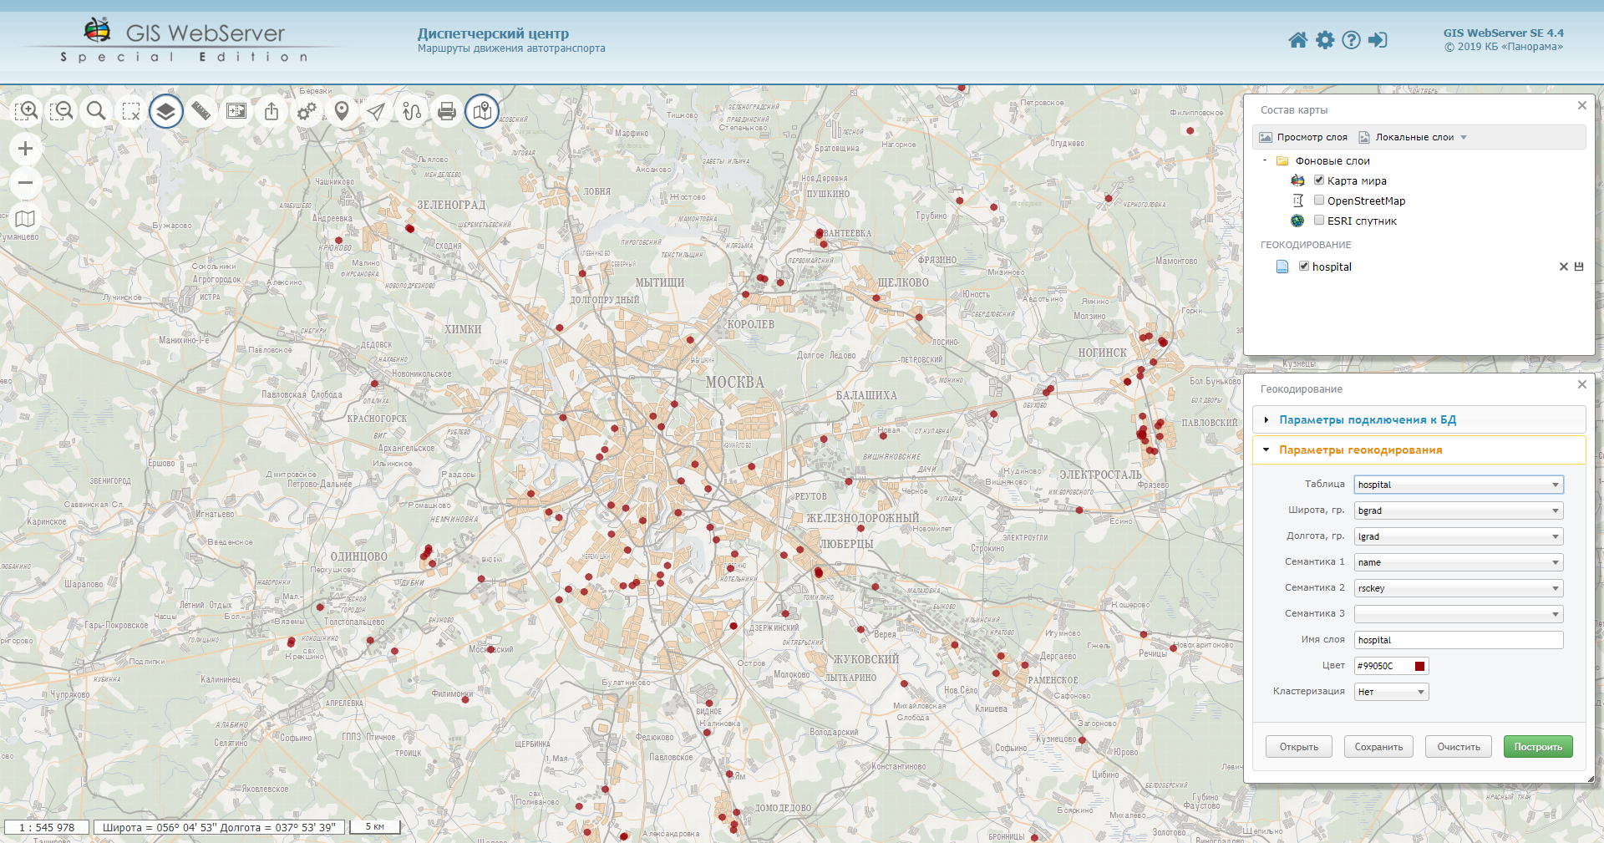Open the Таблица dropdown

click(1458, 485)
